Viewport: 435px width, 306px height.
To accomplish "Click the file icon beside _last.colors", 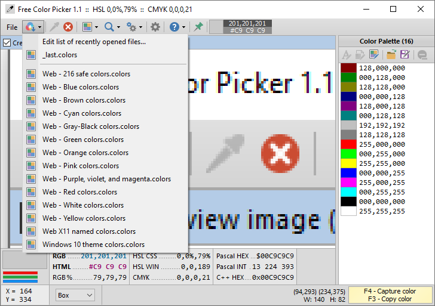I will point(31,55).
